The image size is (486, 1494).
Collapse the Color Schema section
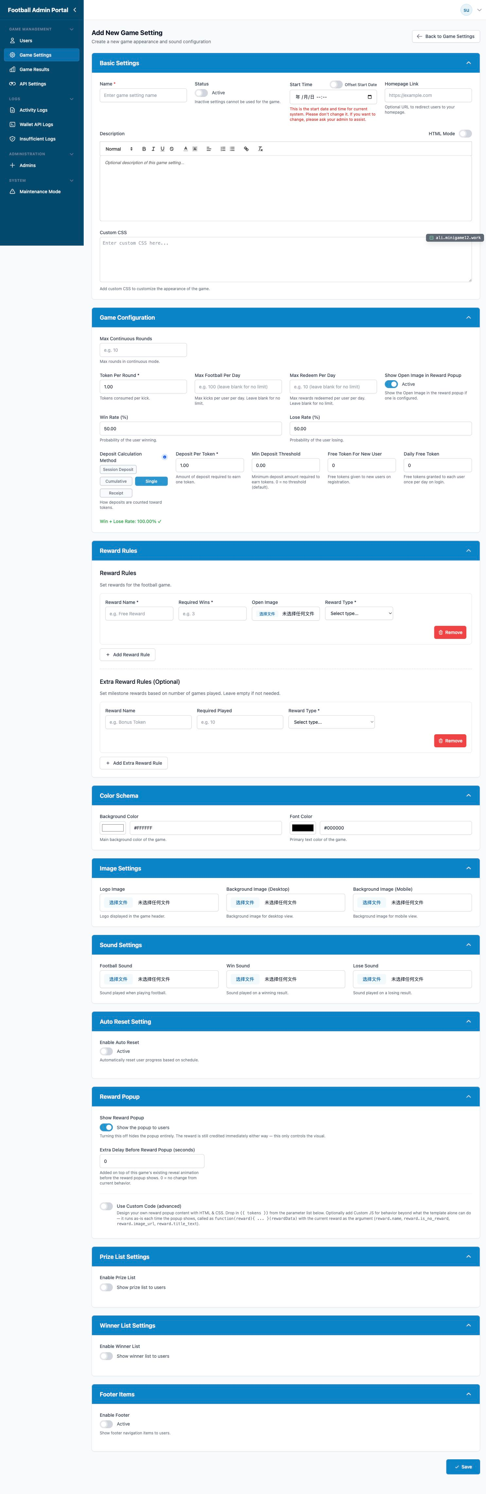[469, 795]
